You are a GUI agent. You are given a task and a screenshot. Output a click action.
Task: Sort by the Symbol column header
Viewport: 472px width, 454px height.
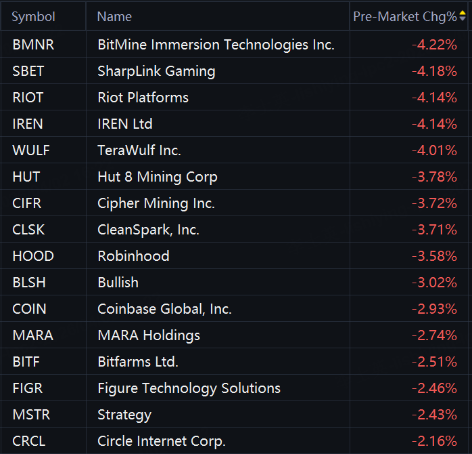34,17
